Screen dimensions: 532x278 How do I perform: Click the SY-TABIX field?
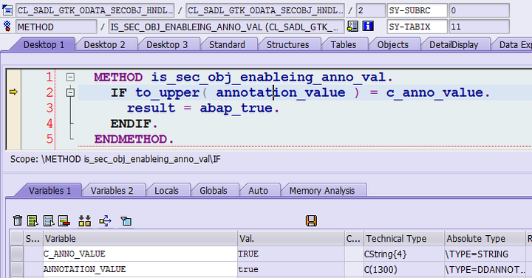tap(417, 27)
